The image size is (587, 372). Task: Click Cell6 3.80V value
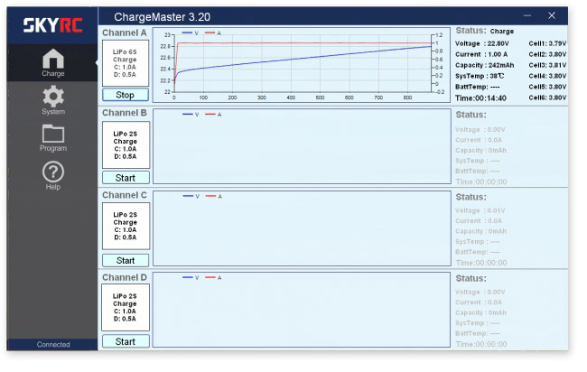point(547,98)
